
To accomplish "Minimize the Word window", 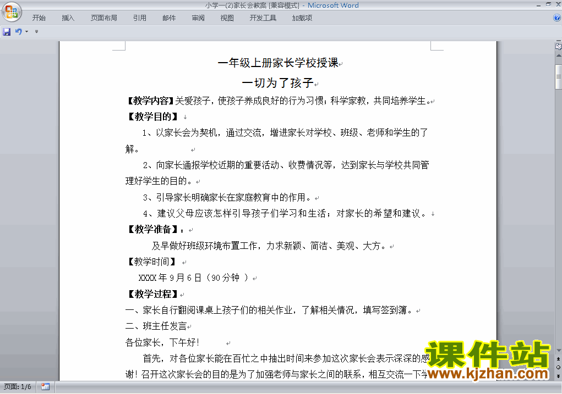I will pos(538,5).
